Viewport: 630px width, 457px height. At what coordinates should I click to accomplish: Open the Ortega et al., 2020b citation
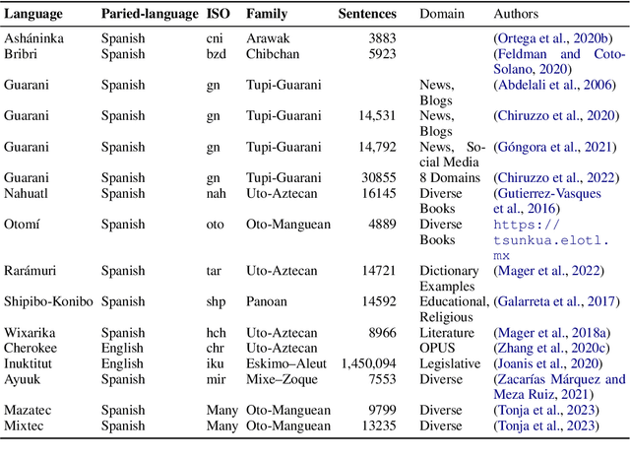pyautogui.click(x=558, y=38)
